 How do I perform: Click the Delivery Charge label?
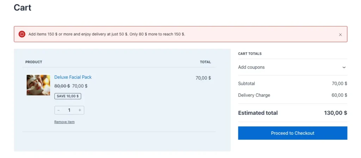[x=254, y=95]
